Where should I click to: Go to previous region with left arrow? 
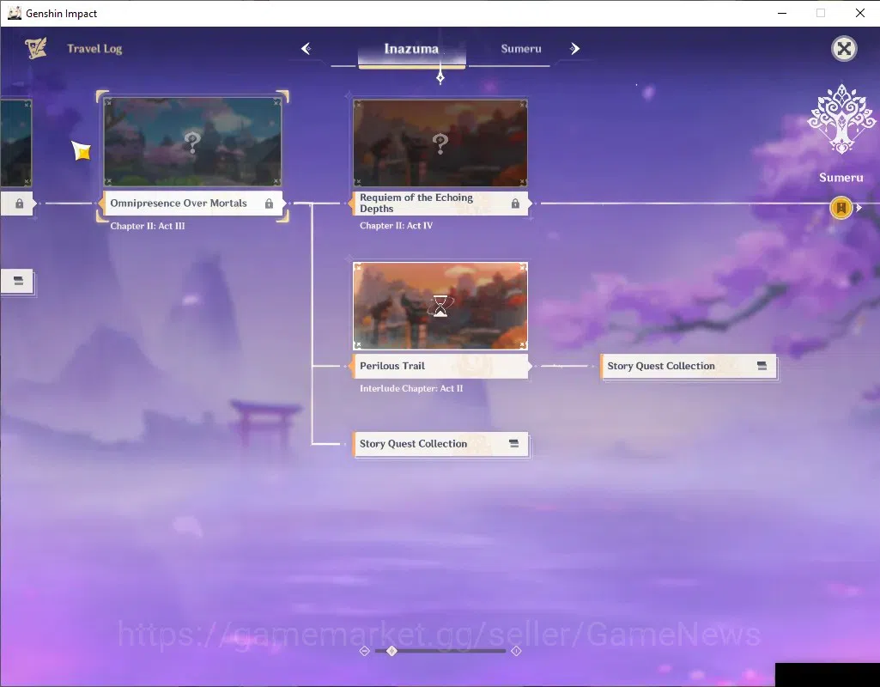[306, 49]
